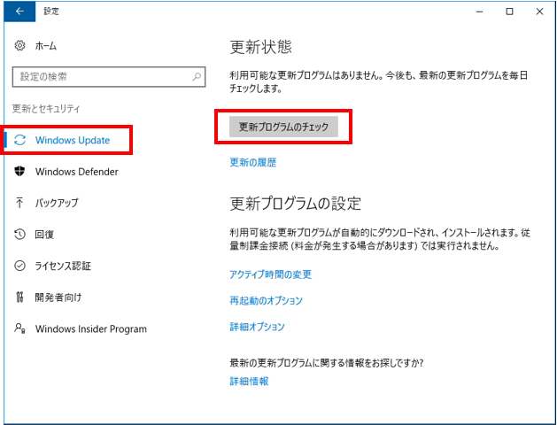The image size is (557, 425).
Task: Click the 最新の更新プログラムに関する情報をお探しですか? text
Action: (327, 363)
